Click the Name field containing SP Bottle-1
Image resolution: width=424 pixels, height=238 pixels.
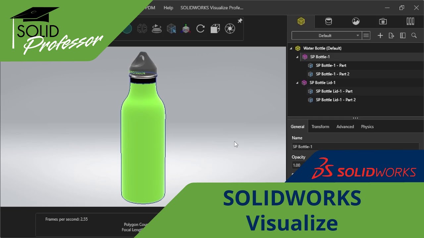[355, 146]
